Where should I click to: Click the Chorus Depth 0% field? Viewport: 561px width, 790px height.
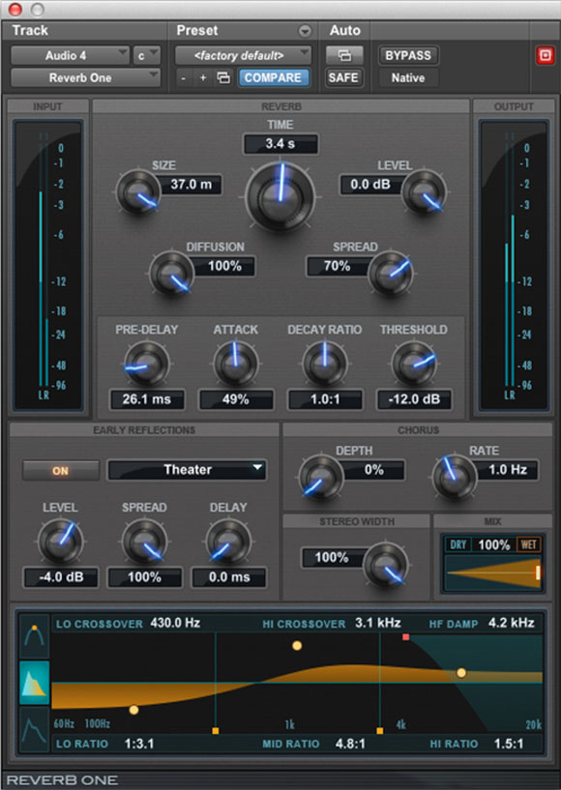(373, 470)
